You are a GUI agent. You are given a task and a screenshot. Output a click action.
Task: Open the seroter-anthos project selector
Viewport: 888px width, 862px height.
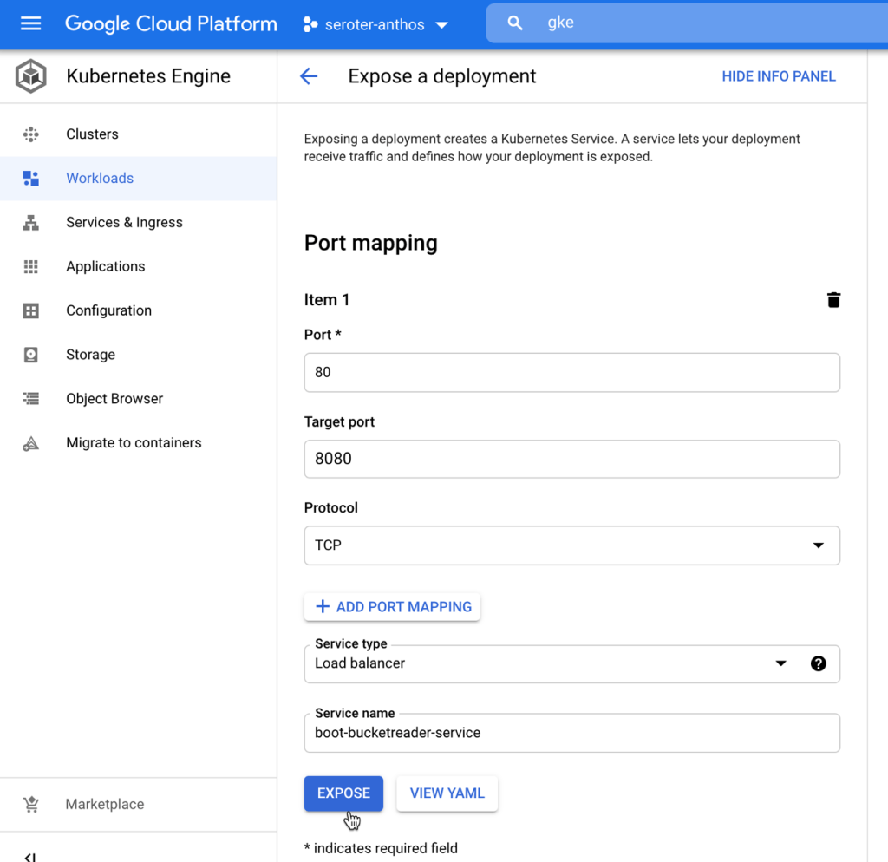375,24
